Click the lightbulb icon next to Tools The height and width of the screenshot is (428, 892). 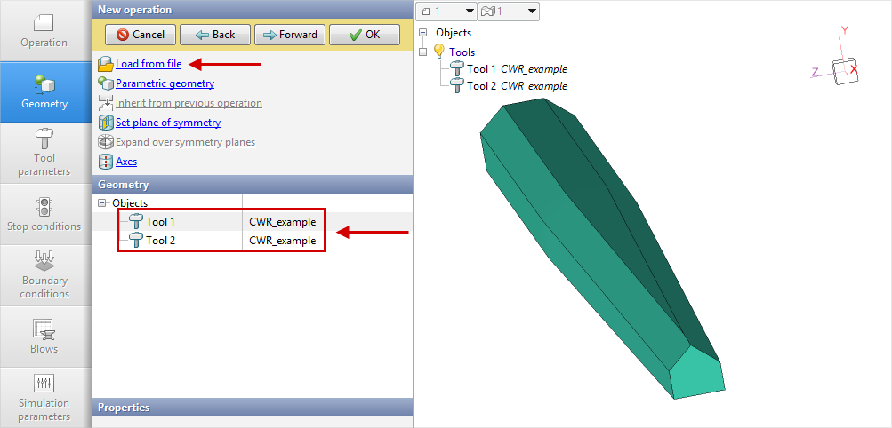click(438, 52)
